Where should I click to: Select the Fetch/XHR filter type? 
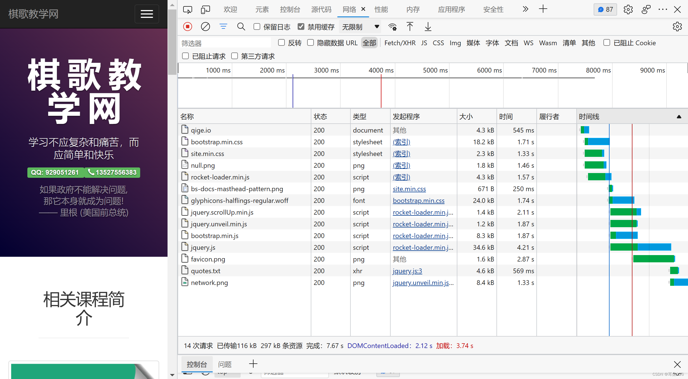coord(400,43)
